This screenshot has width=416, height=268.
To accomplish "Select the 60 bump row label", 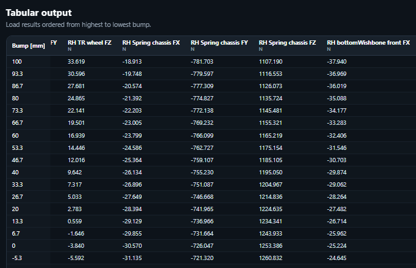I will pos(15,136).
